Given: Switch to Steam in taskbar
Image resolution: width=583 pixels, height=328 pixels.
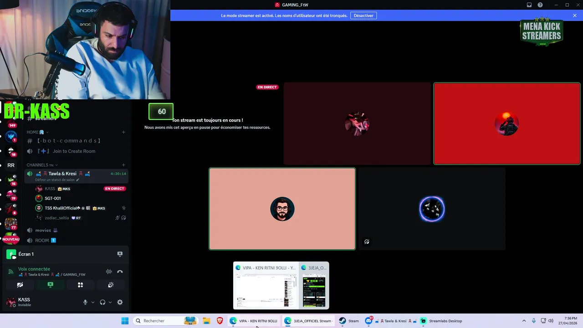Looking at the screenshot, I should (x=349, y=321).
